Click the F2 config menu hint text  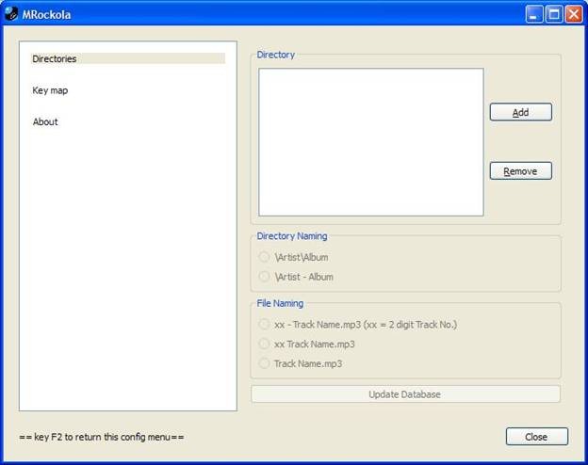pyautogui.click(x=102, y=437)
